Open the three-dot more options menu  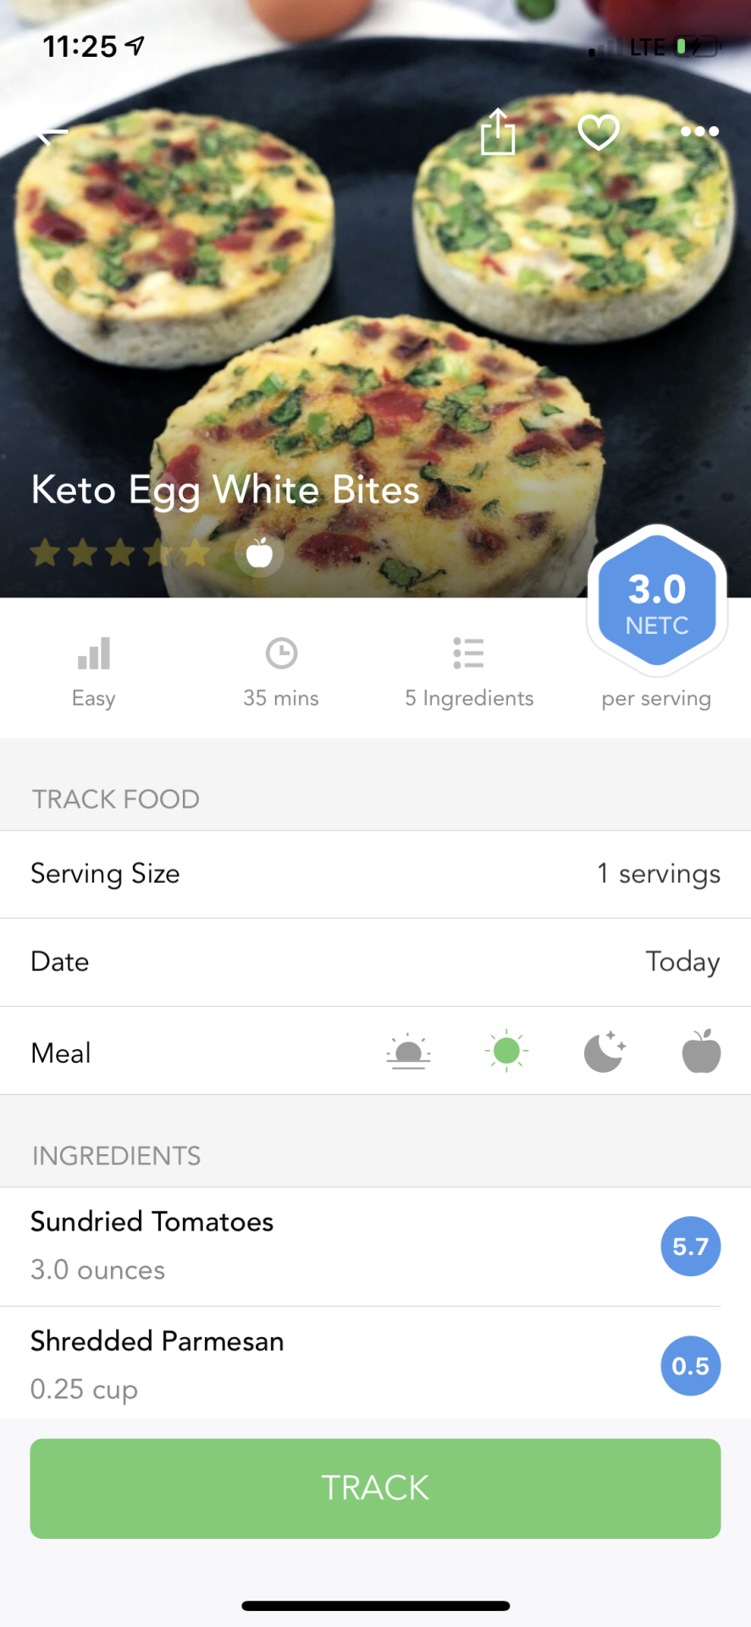coord(699,131)
